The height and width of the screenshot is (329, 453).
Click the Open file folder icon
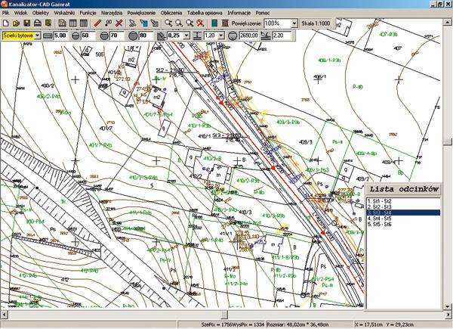click(16, 24)
